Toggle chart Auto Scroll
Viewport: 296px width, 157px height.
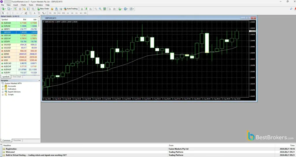coord(110,9)
